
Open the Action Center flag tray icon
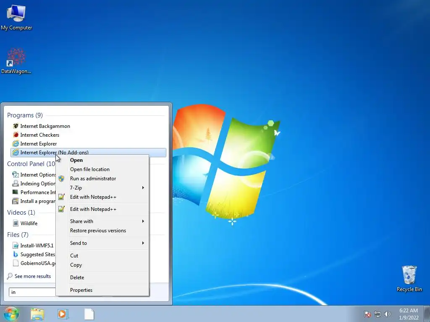click(367, 314)
